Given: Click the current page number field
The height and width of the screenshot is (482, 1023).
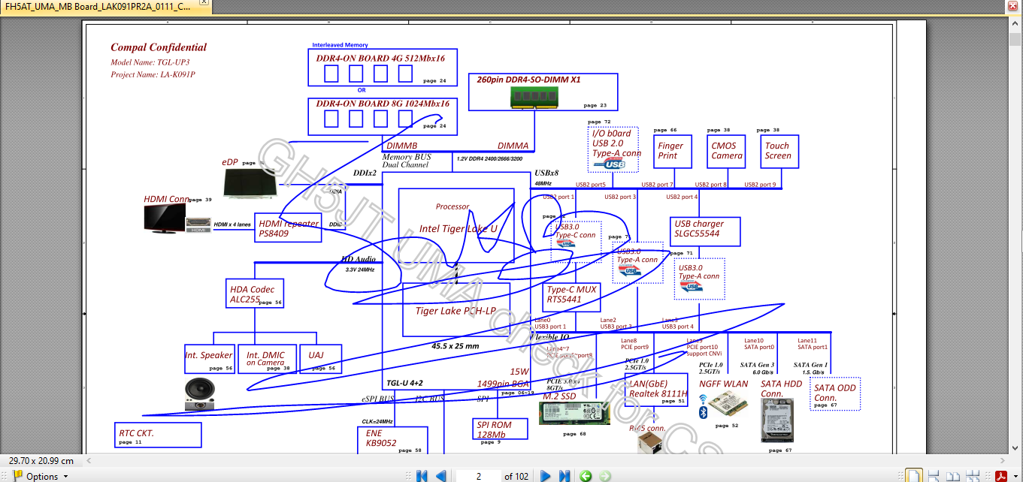Looking at the screenshot, I should coord(478,476).
